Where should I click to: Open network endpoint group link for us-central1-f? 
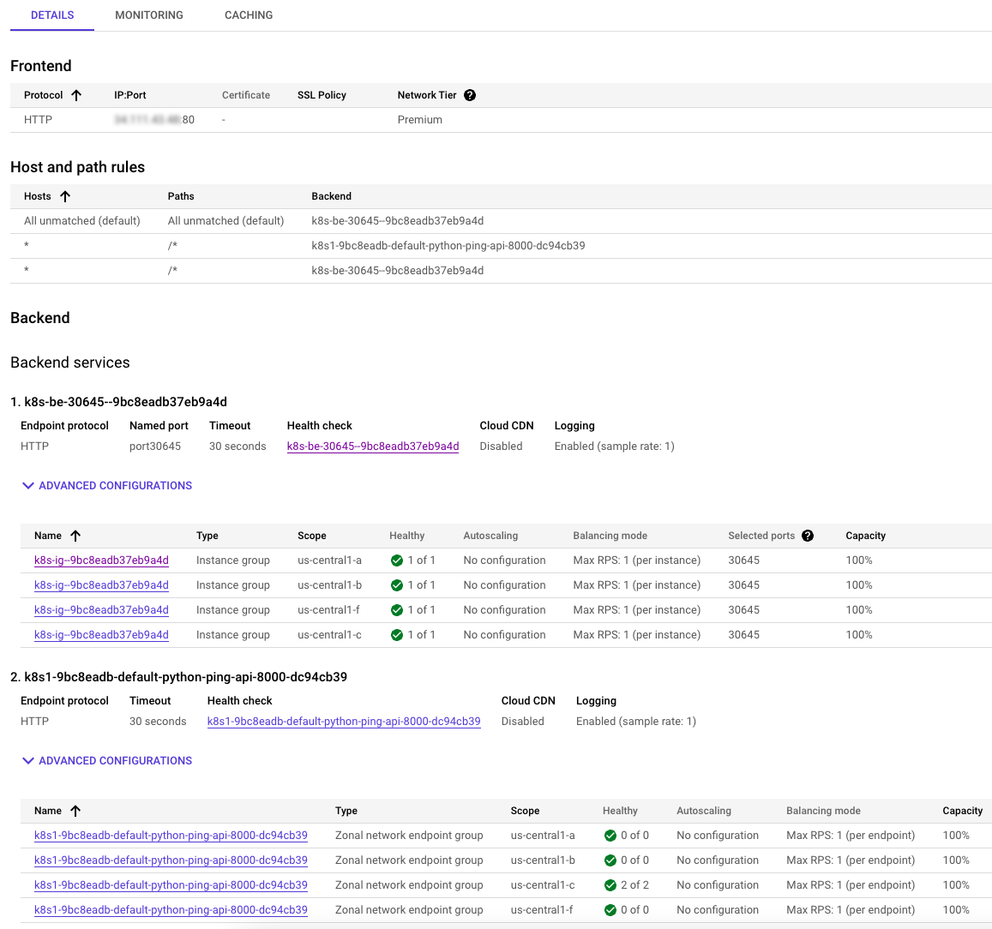[x=171, y=910]
